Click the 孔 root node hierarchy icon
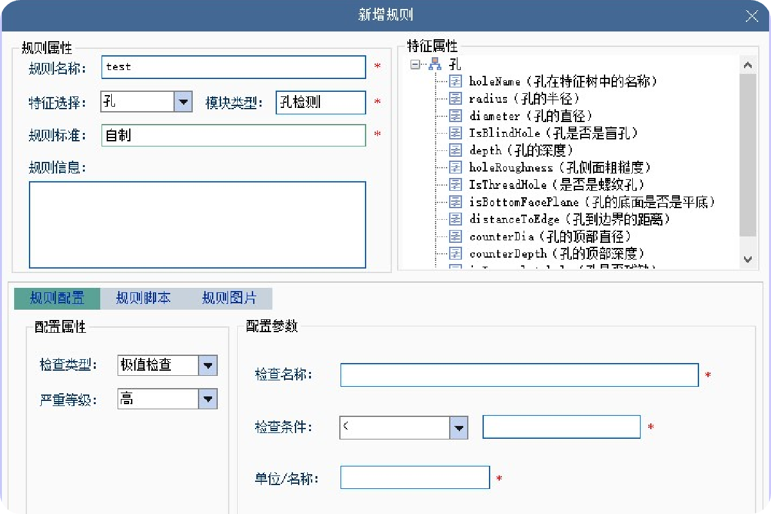 435,64
